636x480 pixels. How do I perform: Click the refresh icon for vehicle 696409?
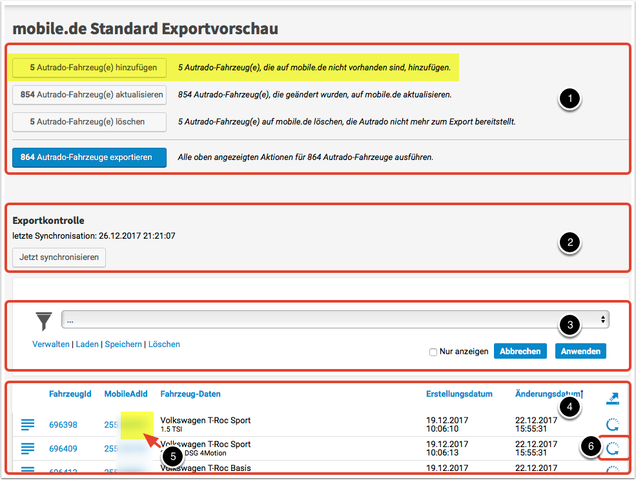click(612, 449)
